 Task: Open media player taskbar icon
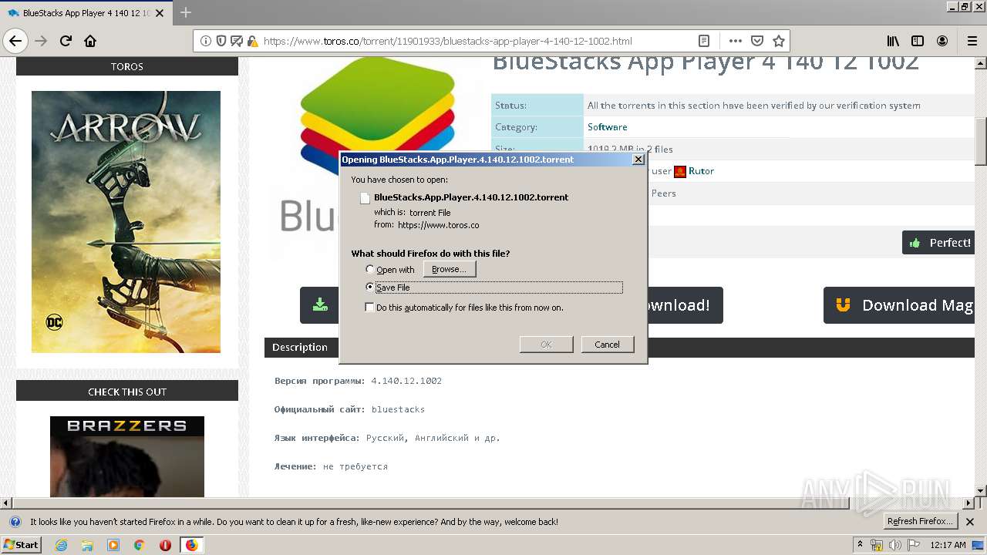pos(113,545)
